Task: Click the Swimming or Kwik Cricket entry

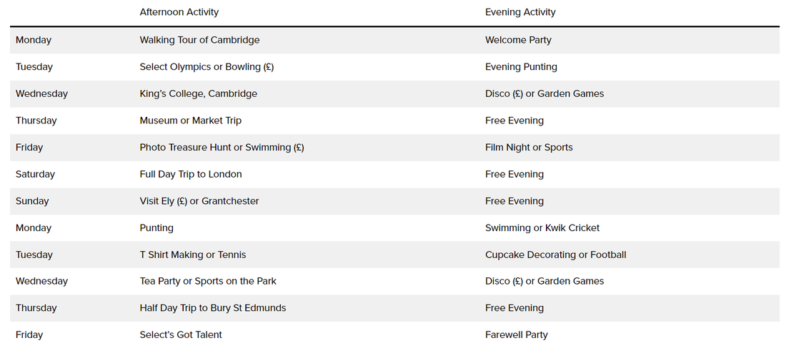Action: pos(542,228)
